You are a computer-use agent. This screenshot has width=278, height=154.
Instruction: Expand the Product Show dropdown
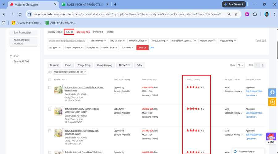208,41
